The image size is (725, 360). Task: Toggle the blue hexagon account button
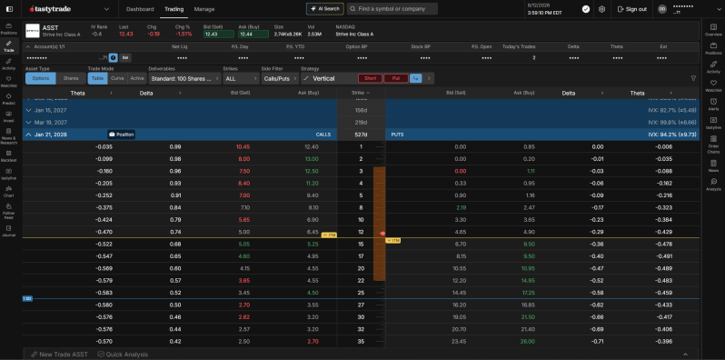[114, 58]
